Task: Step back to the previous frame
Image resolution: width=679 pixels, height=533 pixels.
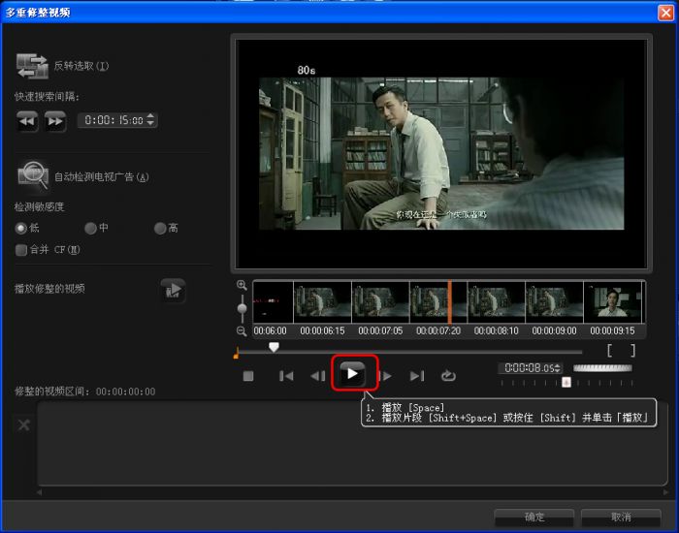Action: click(x=317, y=376)
